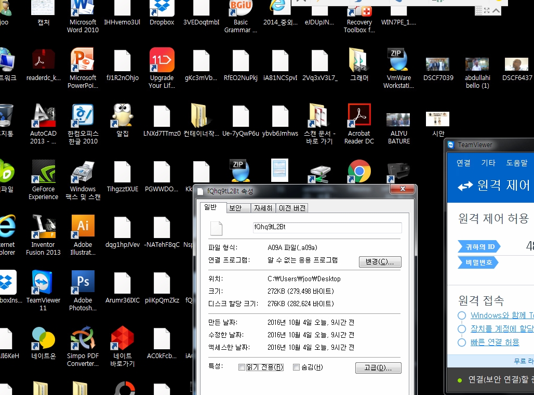Screen dimensions: 534x395
Task: Select the TihgzztXUE file icon
Action: pyautogui.click(x=122, y=172)
